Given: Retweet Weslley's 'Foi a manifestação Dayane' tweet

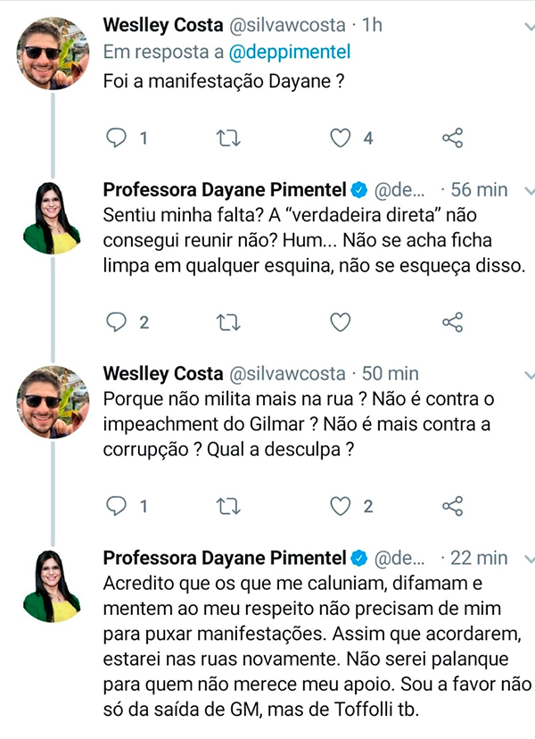Looking at the screenshot, I should pos(229,137).
